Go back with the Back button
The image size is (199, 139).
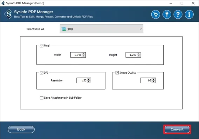[21, 129]
